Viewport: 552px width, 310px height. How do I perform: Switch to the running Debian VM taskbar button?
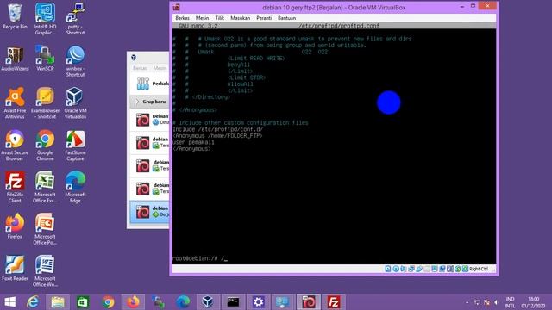309,302
